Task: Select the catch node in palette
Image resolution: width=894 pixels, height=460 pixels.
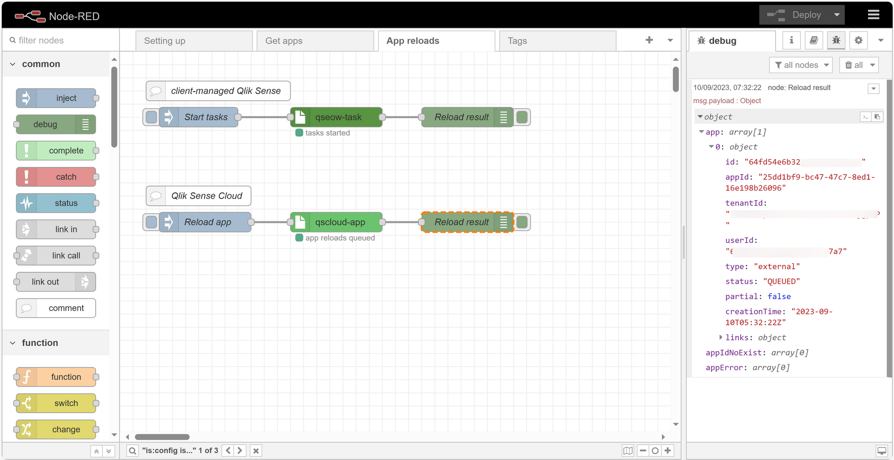Action: tap(56, 177)
